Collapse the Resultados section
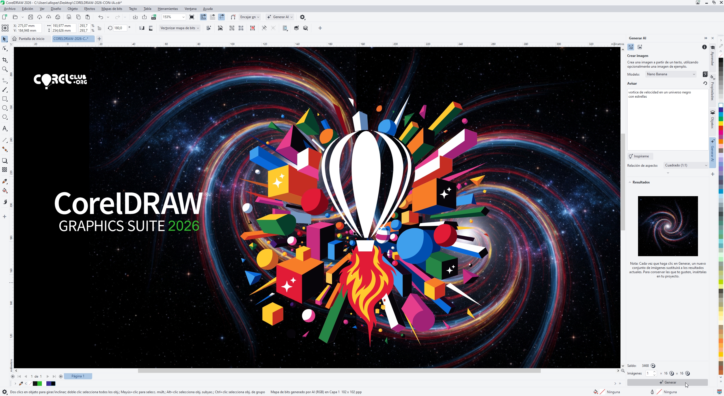This screenshot has width=724, height=396. pyautogui.click(x=630, y=182)
